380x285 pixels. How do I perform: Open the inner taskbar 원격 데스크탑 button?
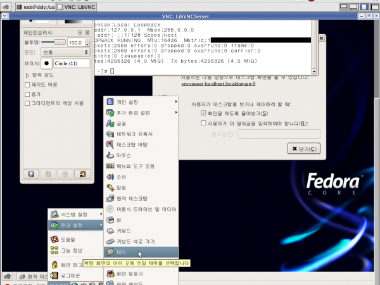tap(33, 276)
